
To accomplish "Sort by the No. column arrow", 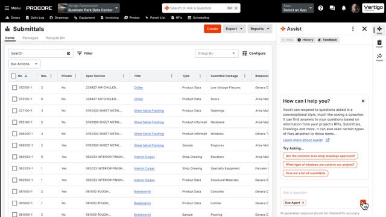I will point(26,76).
